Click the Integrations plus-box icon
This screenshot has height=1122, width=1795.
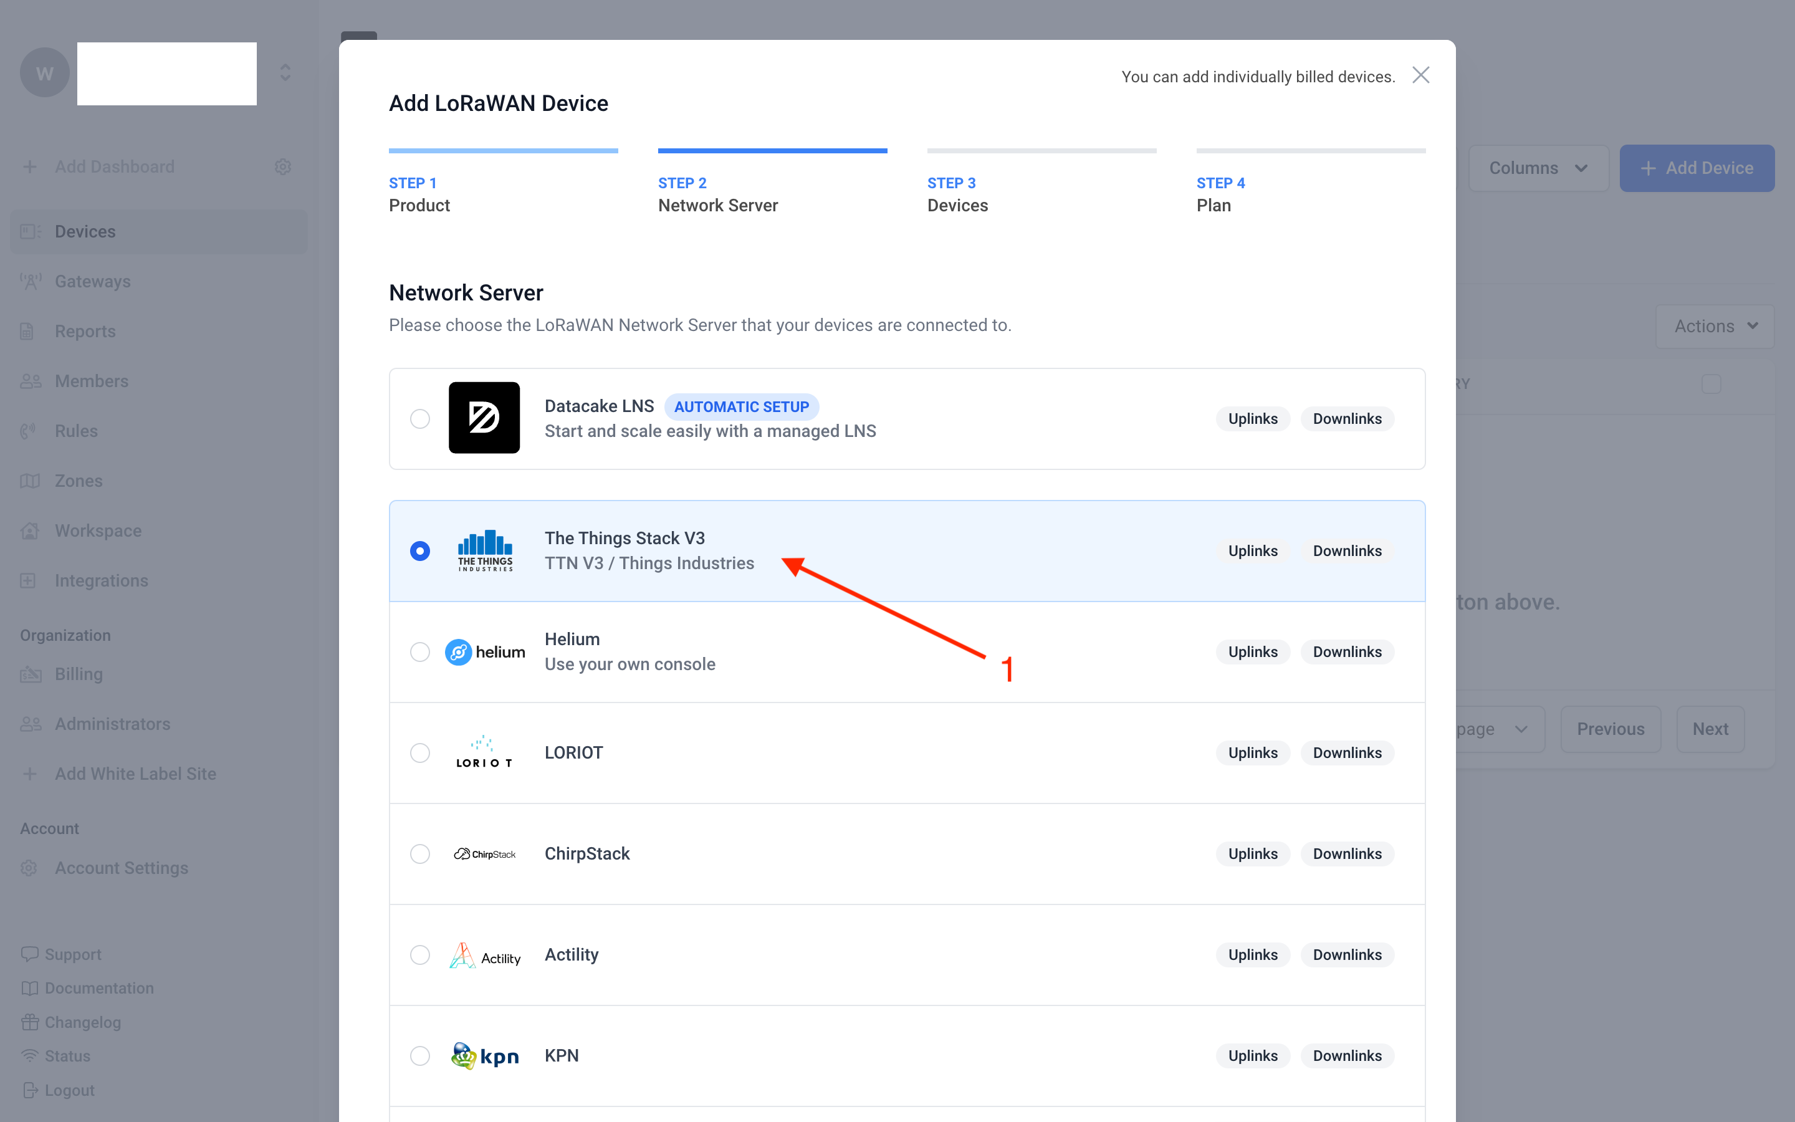28,580
